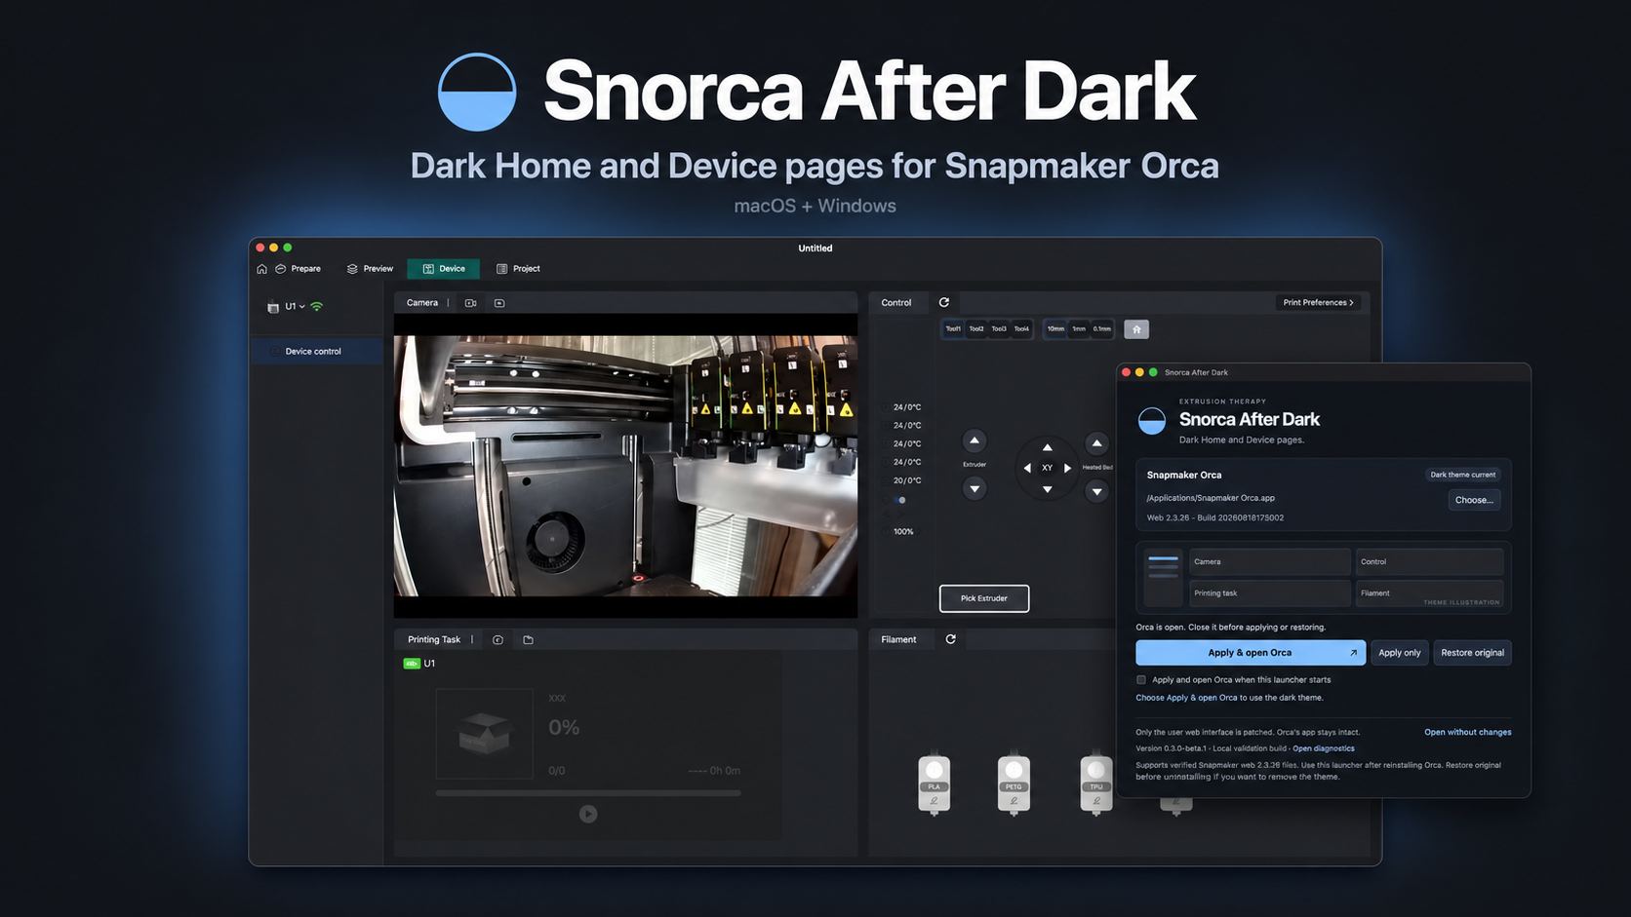
Task: Select the TPU filament spool
Action: [x=1096, y=783]
